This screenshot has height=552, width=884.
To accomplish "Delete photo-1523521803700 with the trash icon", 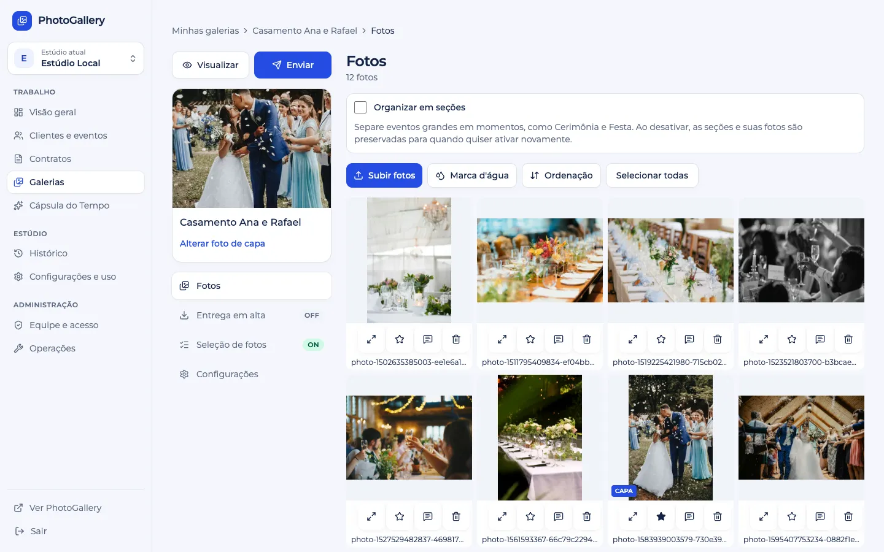I will click(x=848, y=339).
